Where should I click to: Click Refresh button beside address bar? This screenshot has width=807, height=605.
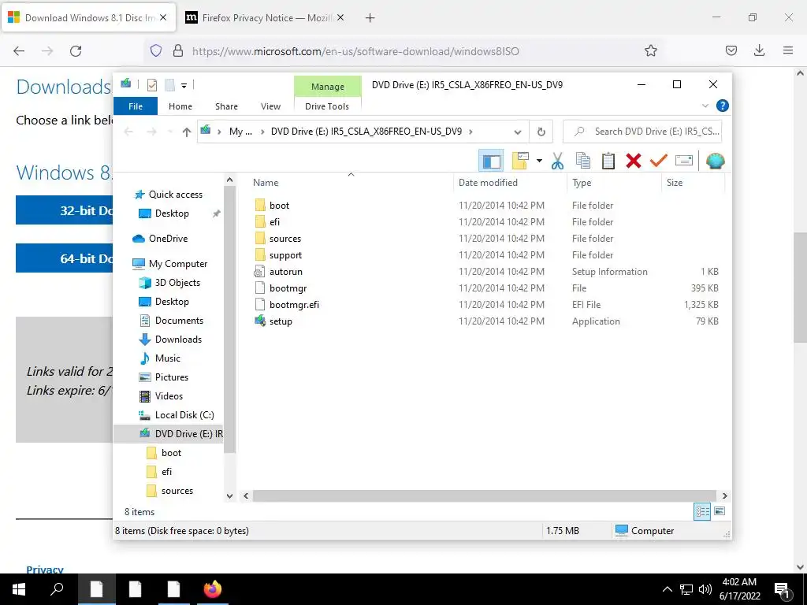click(541, 132)
